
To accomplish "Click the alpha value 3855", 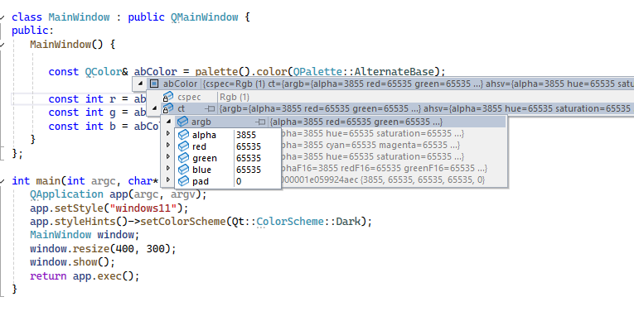I will pos(246,135).
